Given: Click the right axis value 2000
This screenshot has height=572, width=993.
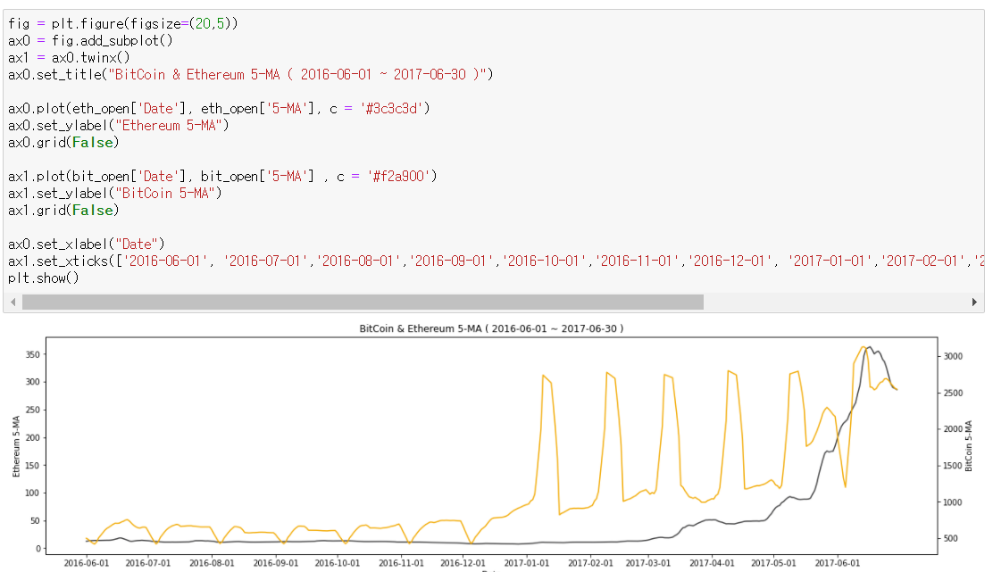Looking at the screenshot, I should click(953, 429).
